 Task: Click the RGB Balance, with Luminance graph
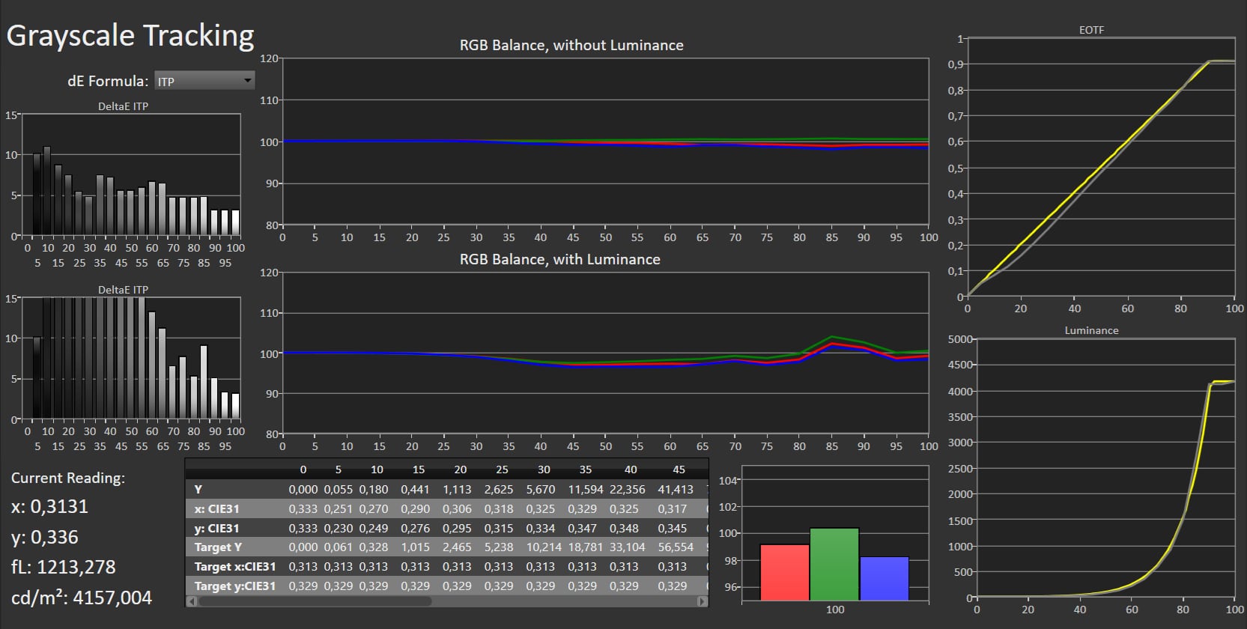coord(605,353)
